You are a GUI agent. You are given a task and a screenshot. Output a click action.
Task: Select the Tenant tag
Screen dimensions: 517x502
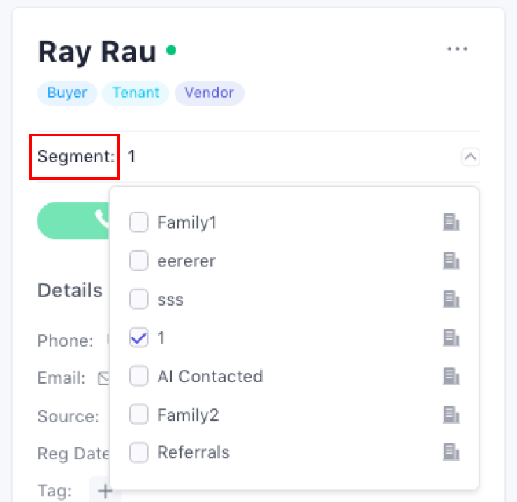pyautogui.click(x=136, y=93)
